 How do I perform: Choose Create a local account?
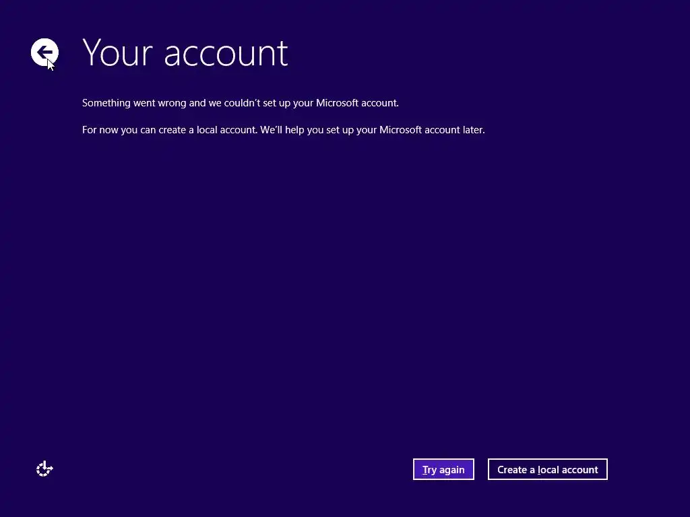pyautogui.click(x=547, y=469)
